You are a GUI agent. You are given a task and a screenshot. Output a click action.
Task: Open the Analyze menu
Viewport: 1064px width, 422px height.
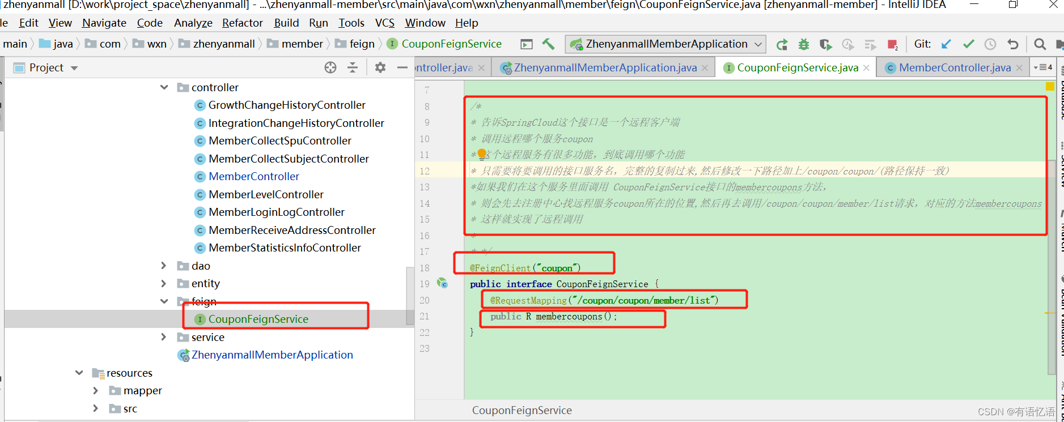pos(193,23)
